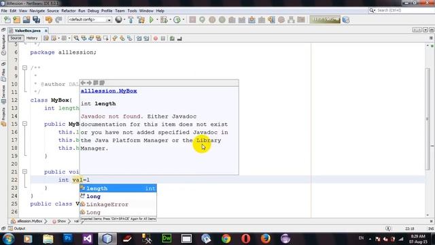This screenshot has height=245, width=435.
Task: Click the Javadoc popup forward arrow
Action: coord(89,83)
